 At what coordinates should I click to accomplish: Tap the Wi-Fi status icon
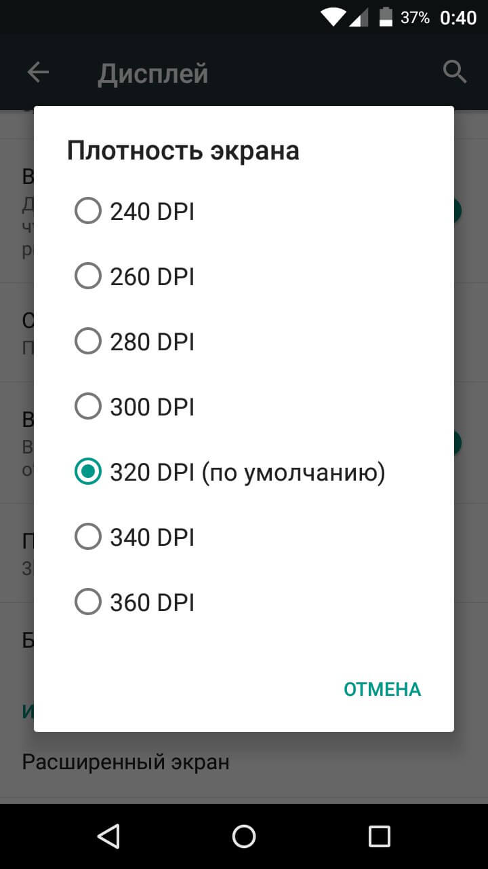coord(333,18)
